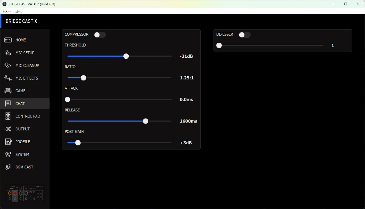Open the HOME page icon

(8, 40)
